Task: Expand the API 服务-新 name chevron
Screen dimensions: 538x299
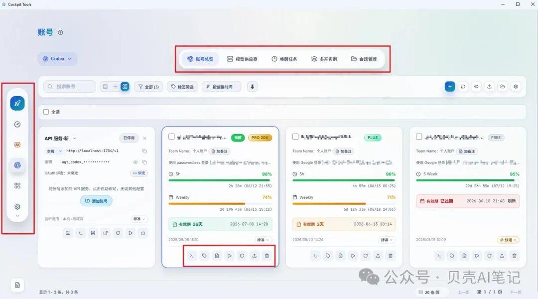Action: 74,139
